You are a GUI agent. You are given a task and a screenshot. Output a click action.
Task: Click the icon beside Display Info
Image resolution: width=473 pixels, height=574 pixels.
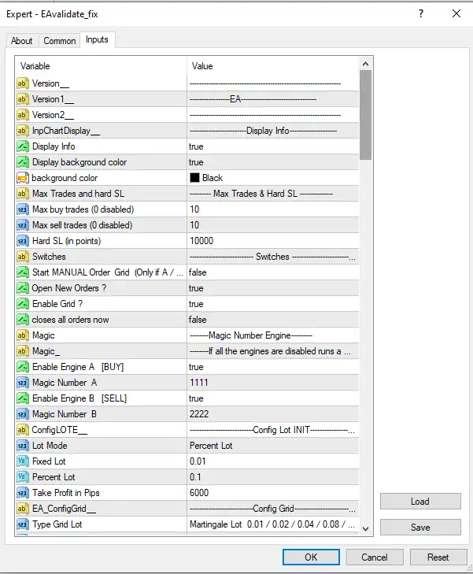coord(23,146)
